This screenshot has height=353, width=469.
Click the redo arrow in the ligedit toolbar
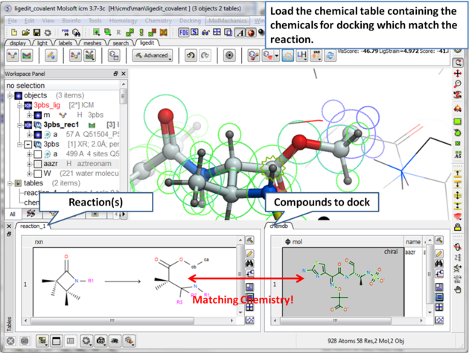pos(205,56)
